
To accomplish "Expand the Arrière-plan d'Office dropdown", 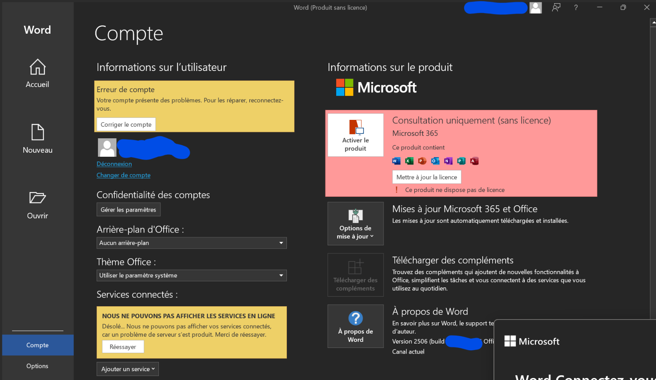I will point(191,243).
